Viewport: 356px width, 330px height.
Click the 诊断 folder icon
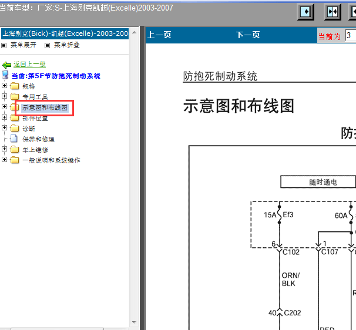click(15, 128)
